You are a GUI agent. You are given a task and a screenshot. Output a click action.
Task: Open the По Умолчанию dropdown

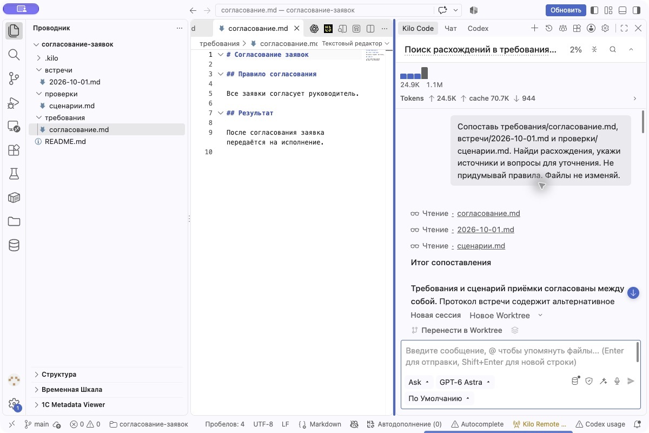[439, 398]
